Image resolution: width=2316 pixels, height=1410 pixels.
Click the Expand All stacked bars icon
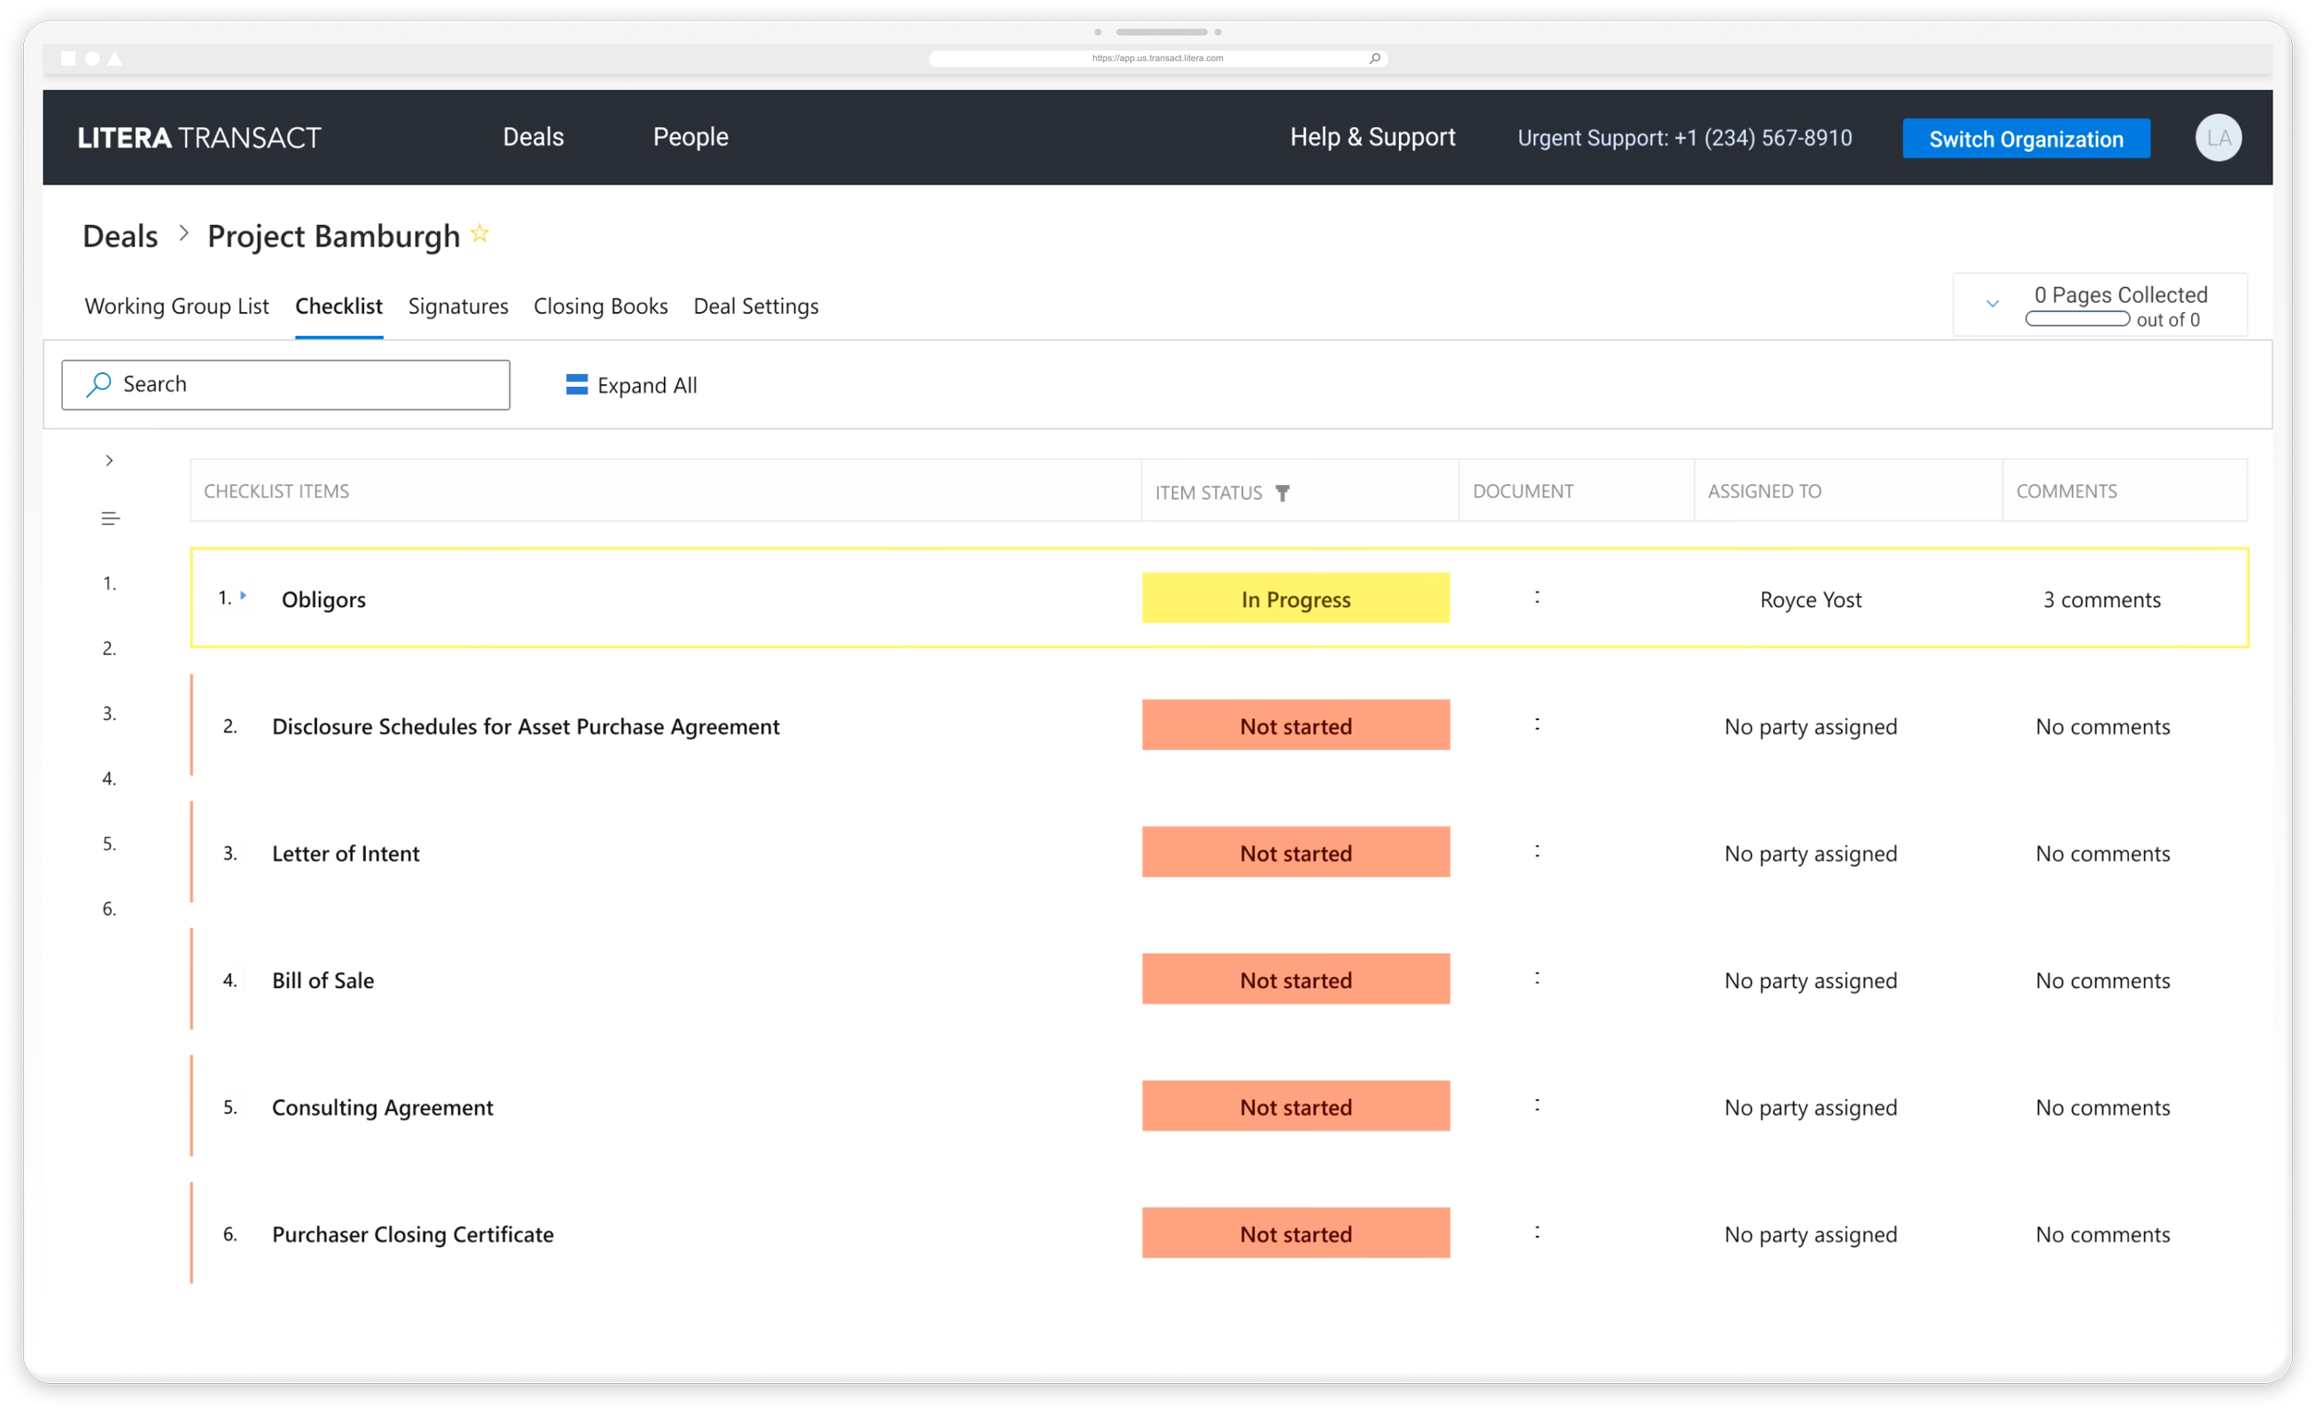576,384
